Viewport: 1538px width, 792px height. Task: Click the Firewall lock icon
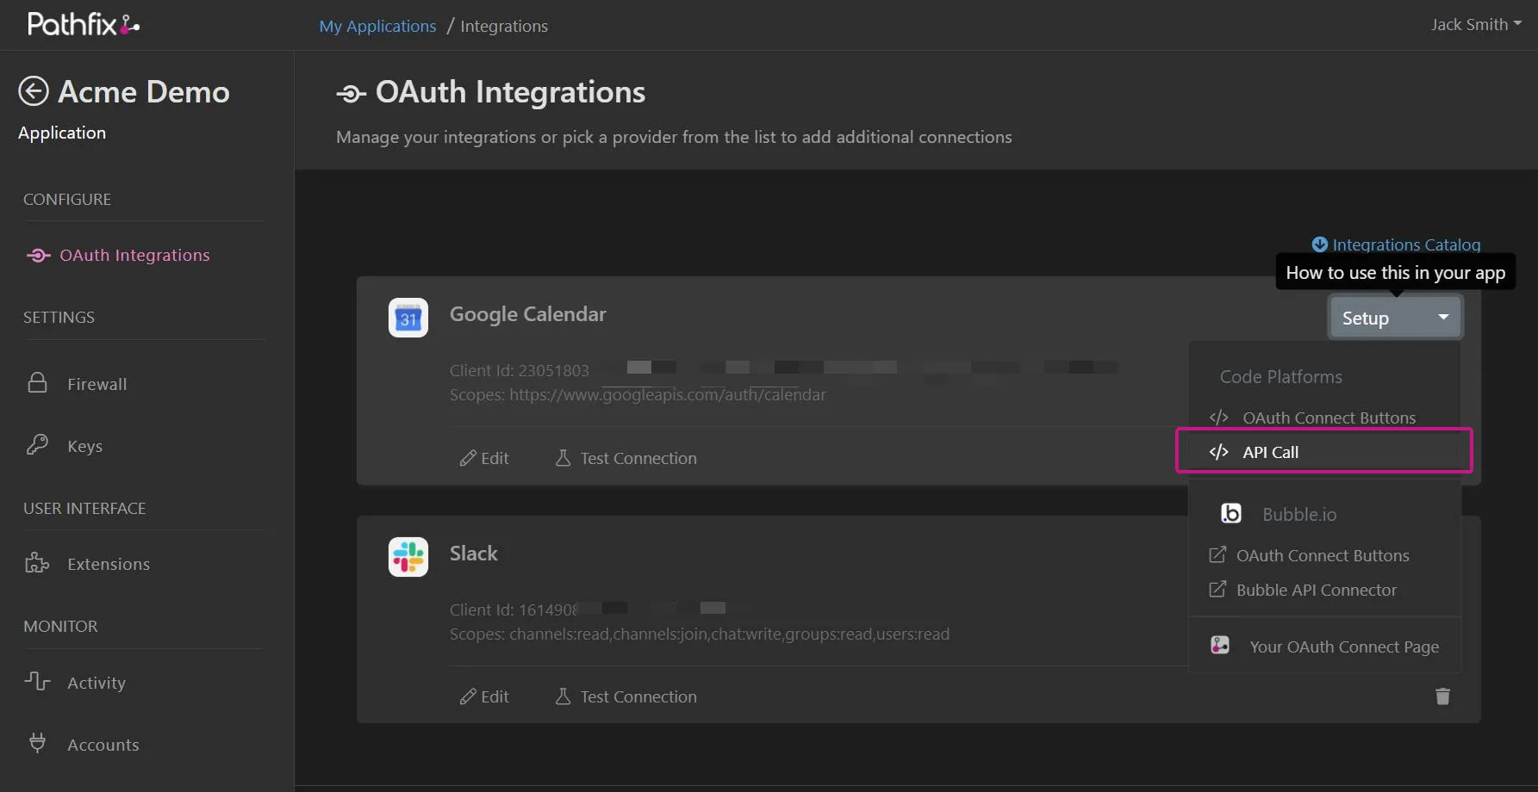(x=37, y=382)
